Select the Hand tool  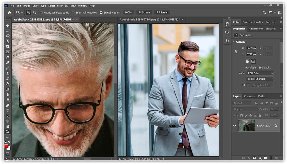pyautogui.click(x=8, y=126)
